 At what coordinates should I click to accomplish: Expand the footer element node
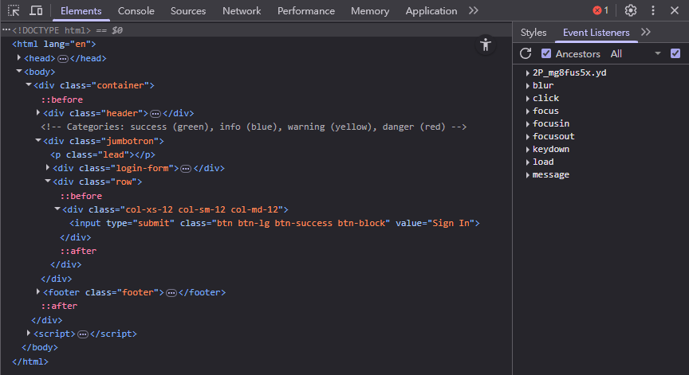[37, 293]
